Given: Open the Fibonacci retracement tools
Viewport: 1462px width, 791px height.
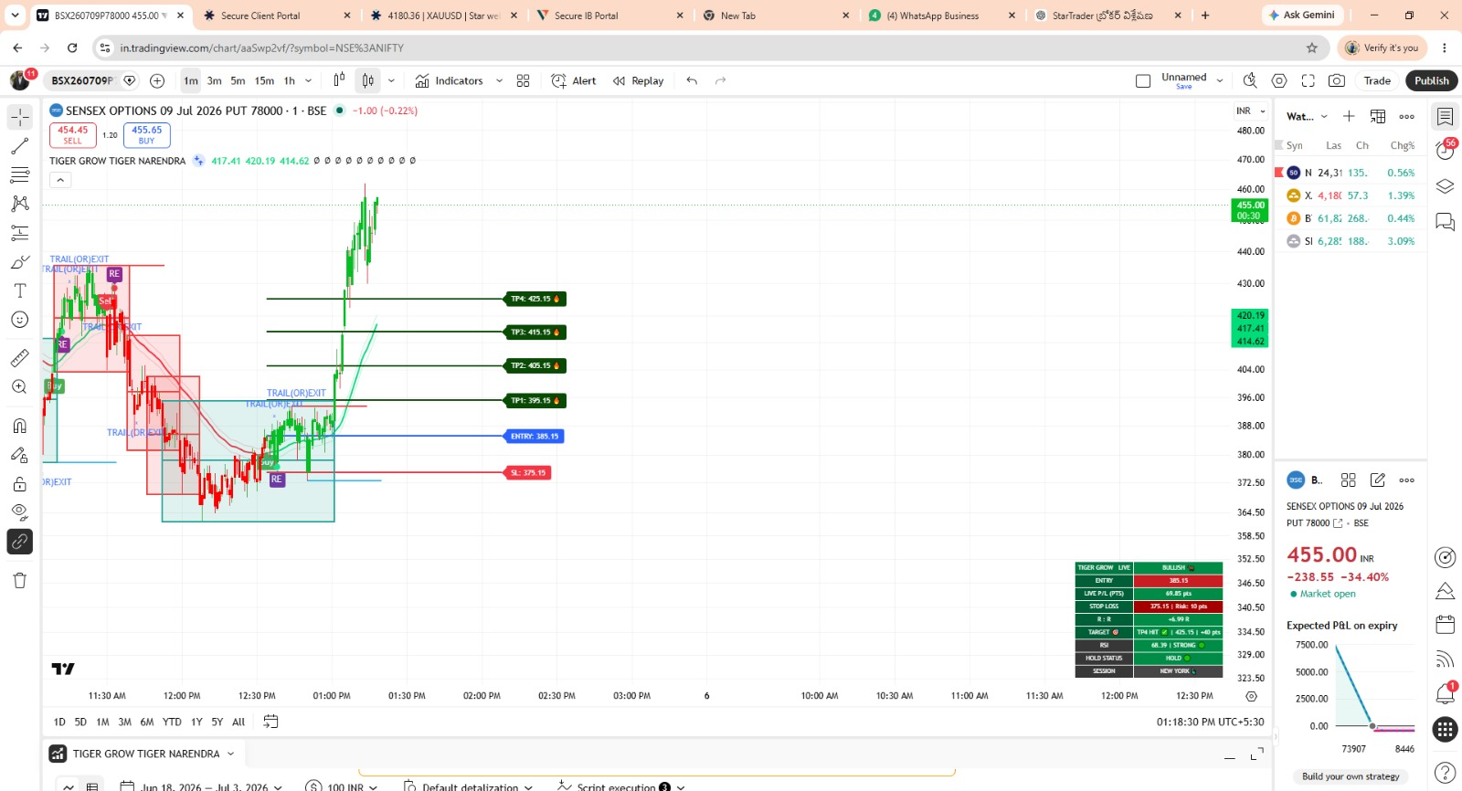Looking at the screenshot, I should coord(20,174).
